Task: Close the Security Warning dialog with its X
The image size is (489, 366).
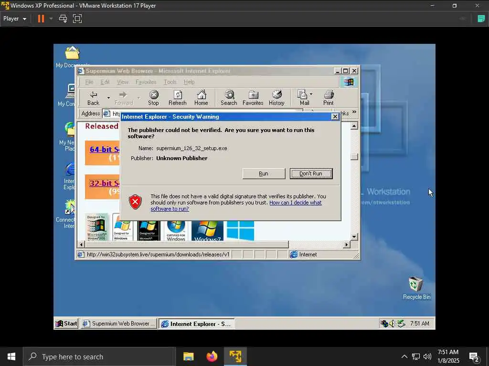Action: (x=335, y=116)
